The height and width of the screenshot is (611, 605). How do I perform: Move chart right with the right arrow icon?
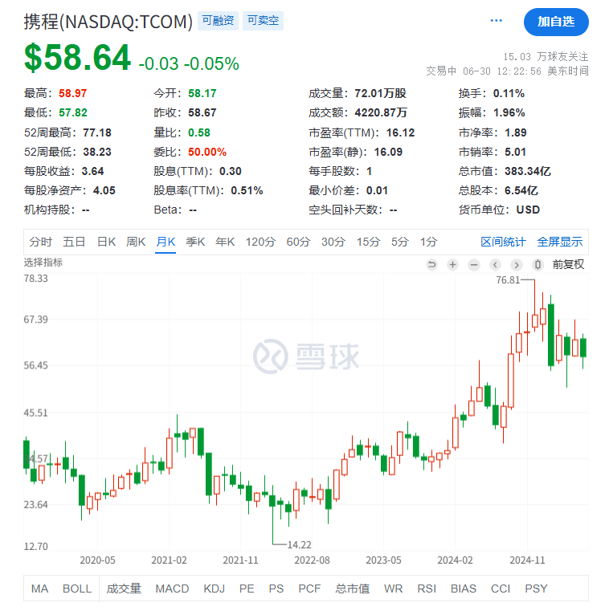[x=517, y=265]
